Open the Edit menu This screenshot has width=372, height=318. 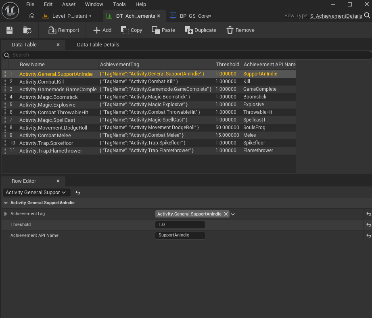(x=48, y=4)
